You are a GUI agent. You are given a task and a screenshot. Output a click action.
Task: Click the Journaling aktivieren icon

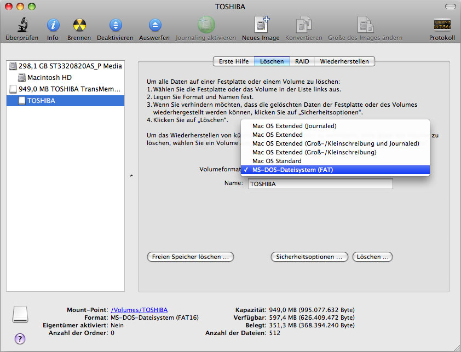tap(206, 25)
